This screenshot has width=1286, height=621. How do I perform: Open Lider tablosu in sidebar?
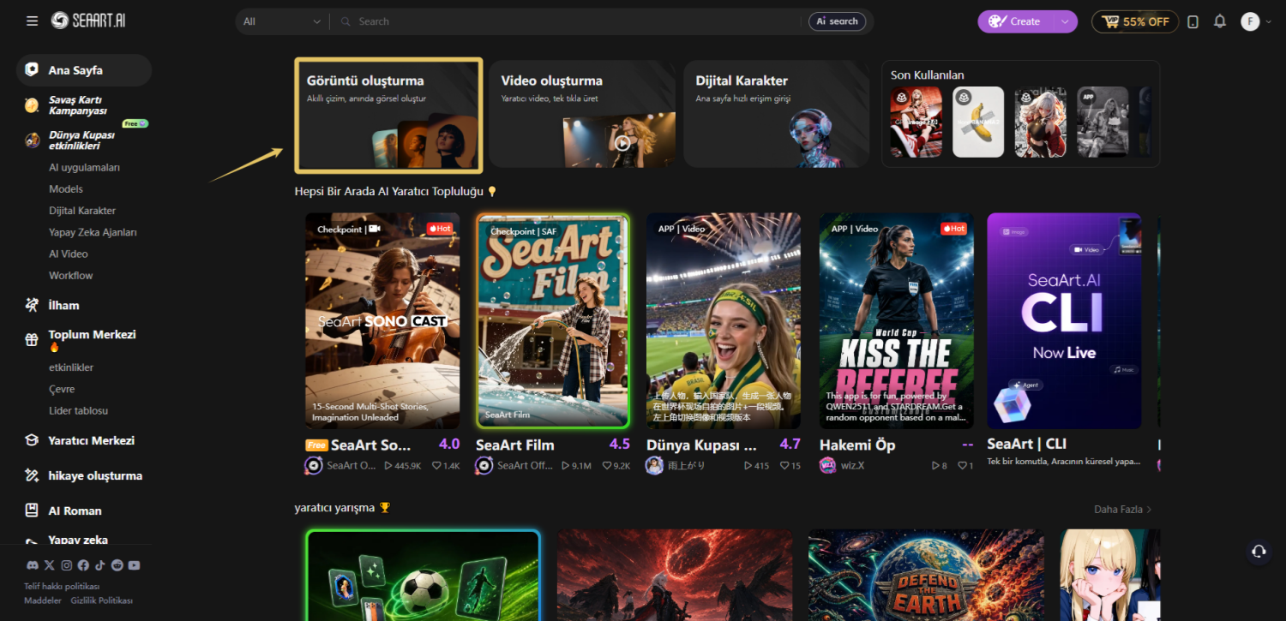click(78, 411)
